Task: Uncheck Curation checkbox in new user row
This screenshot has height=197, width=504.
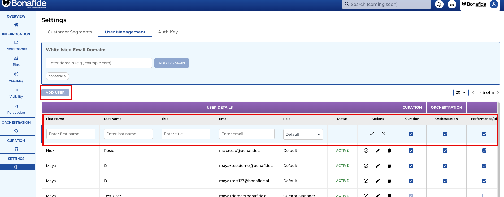Action: click(x=411, y=134)
